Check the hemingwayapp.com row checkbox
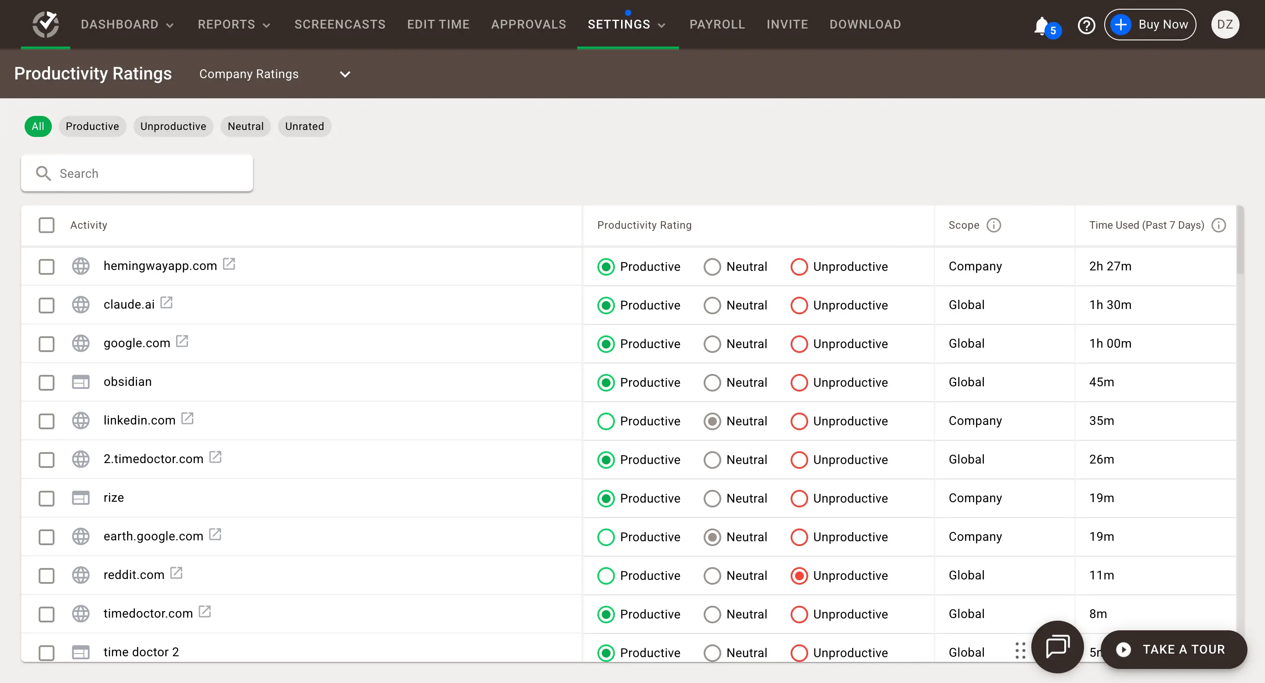 (47, 267)
